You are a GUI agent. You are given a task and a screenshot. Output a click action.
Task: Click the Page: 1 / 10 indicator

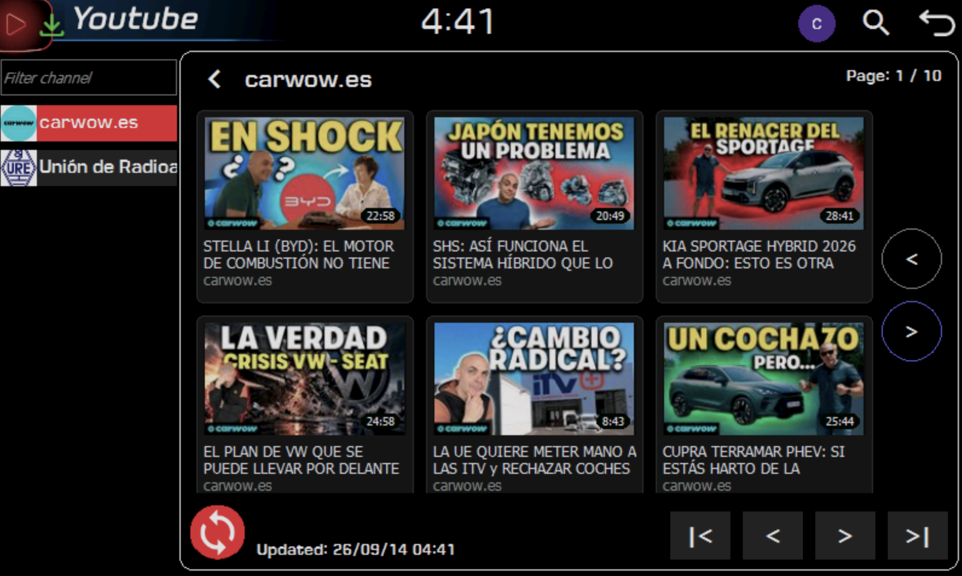coord(894,76)
